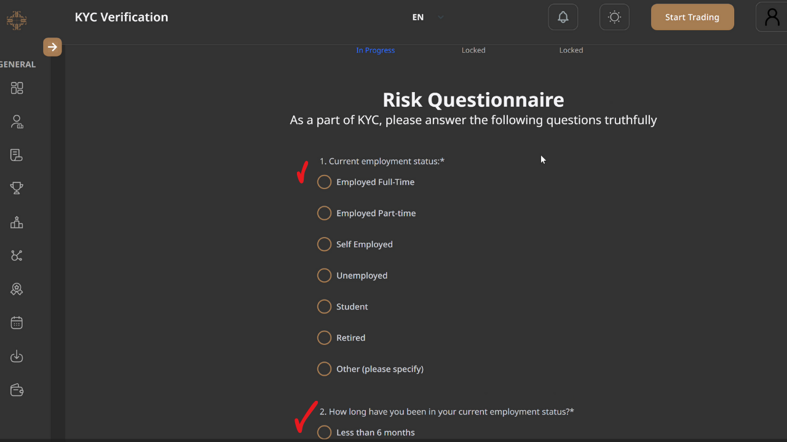This screenshot has width=787, height=442.
Task: Expand the sidebar with arrow button
Action: (52, 47)
